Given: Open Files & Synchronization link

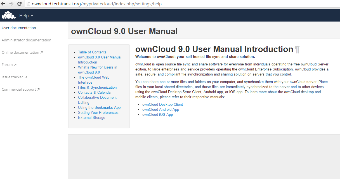Looking at the screenshot, I should tap(97, 87).
